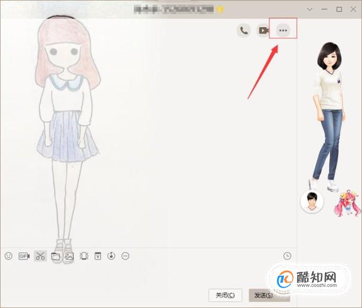362x308 pixels.
Task: Send a picture via image icon
Action: click(x=70, y=256)
